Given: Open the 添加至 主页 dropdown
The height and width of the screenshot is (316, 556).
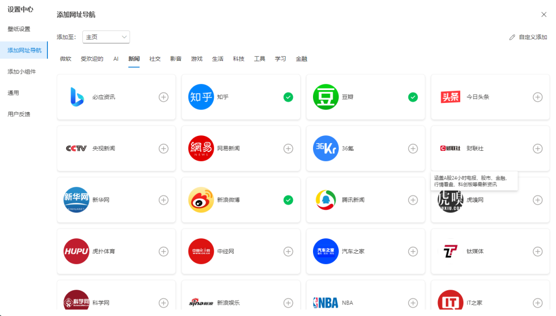Looking at the screenshot, I should pos(106,37).
